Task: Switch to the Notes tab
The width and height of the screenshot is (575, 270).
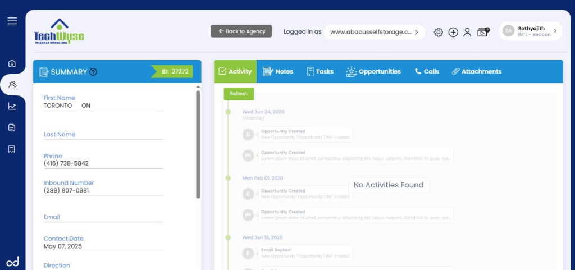Action: (x=278, y=71)
